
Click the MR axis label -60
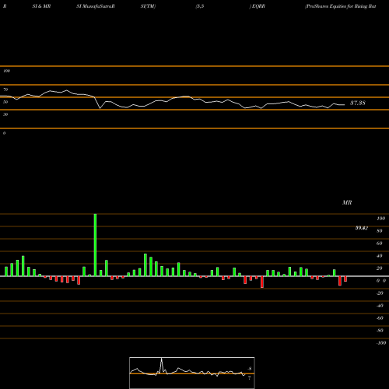(x=380, y=318)
